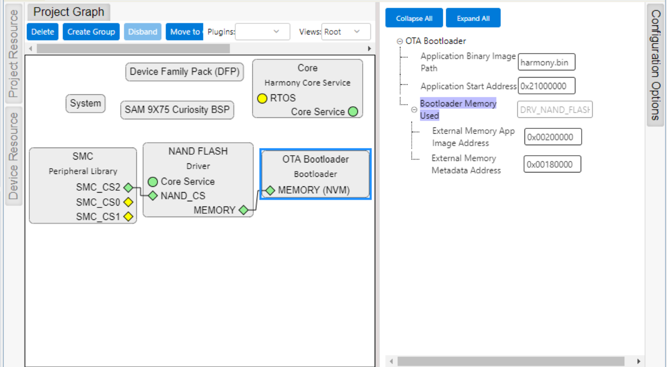Select the MEMORY connector on NAND FLASH
667x367 pixels.
[243, 210]
